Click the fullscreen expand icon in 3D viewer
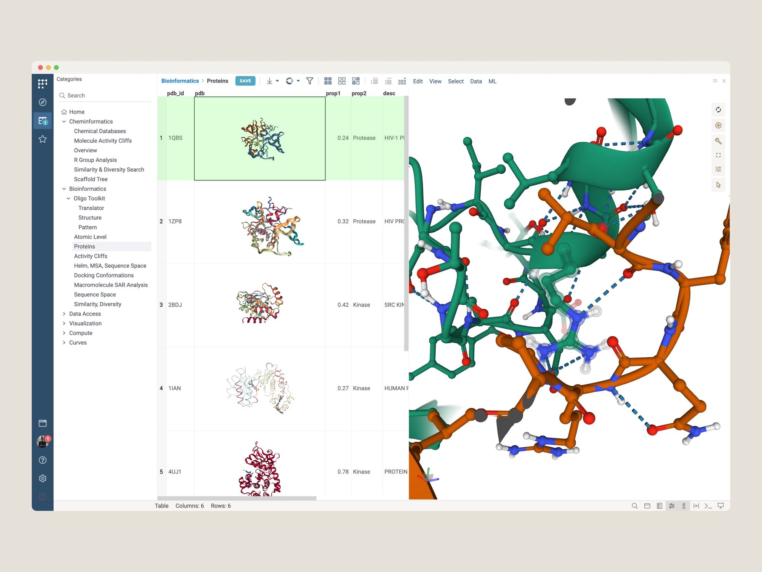This screenshot has height=572, width=762. pos(718,155)
